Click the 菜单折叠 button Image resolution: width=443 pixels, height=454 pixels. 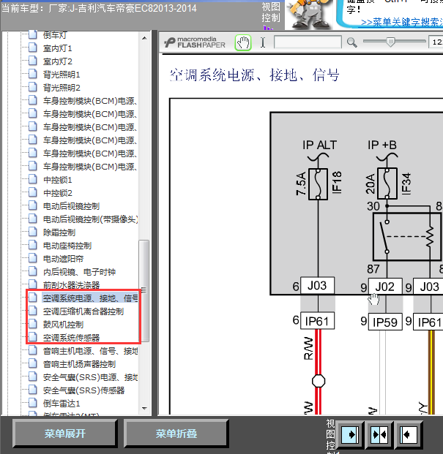[176, 434]
